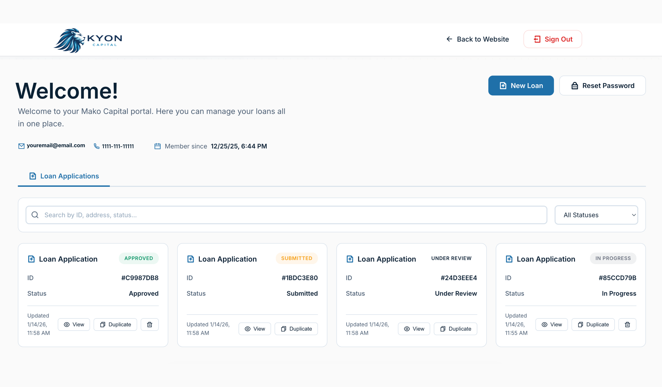662x387 pixels.
Task: Click the copy icon on the Under Review Duplicate button
Action: coord(443,329)
